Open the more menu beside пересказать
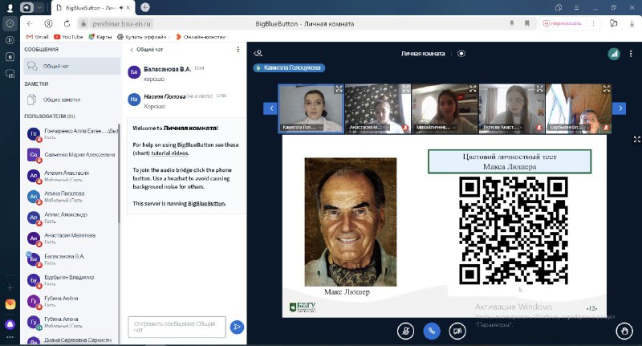 point(593,23)
